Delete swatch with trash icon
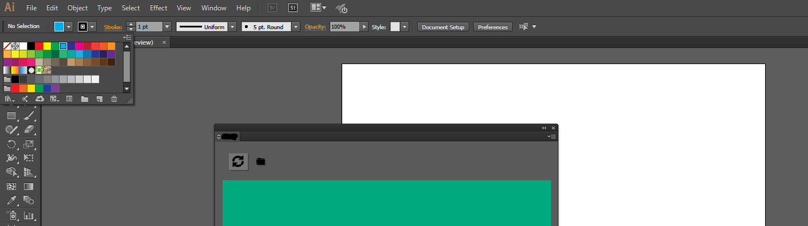 [x=114, y=99]
